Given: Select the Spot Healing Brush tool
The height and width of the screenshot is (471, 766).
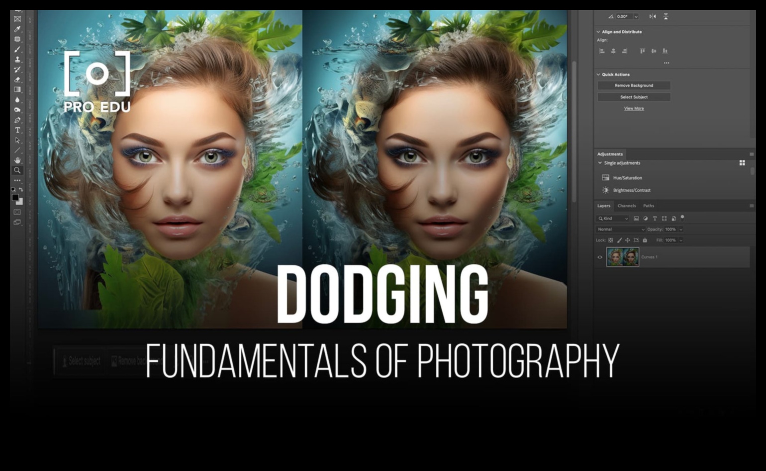Looking at the screenshot, I should point(17,39).
